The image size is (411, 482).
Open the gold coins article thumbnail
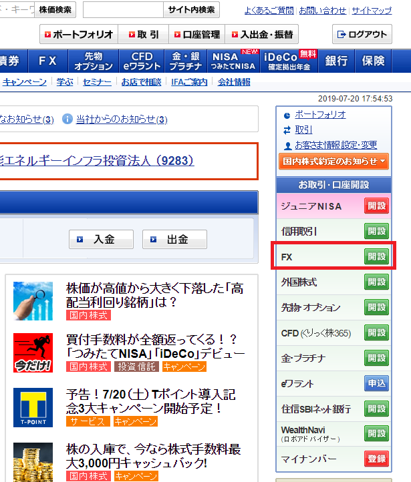33,463
